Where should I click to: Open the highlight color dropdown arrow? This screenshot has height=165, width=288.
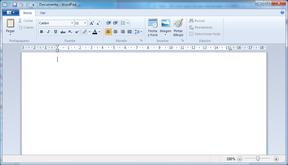pyautogui.click(x=89, y=32)
